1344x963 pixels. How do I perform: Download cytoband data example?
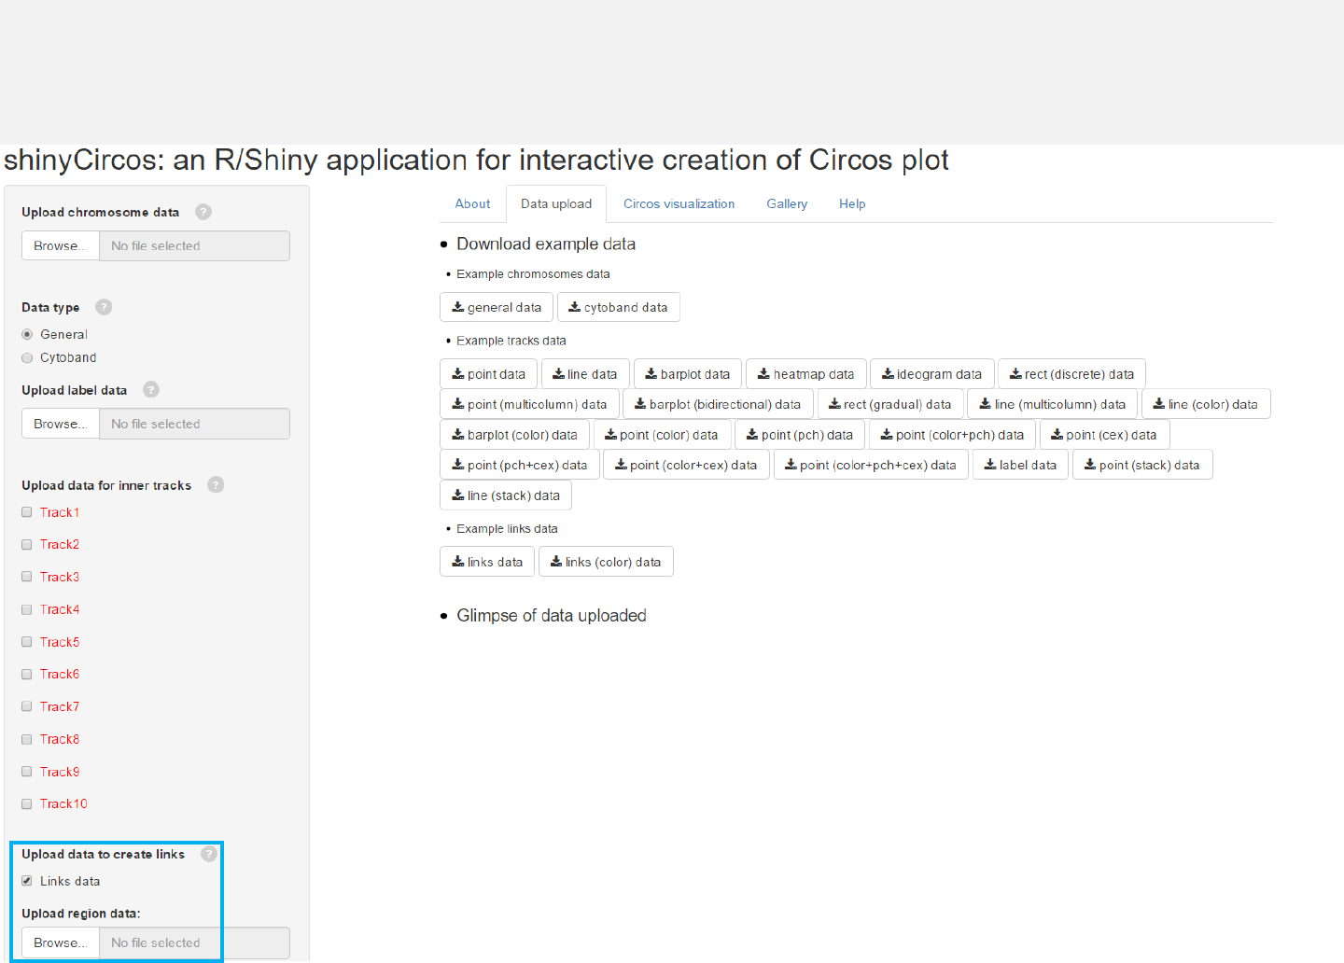[618, 307]
